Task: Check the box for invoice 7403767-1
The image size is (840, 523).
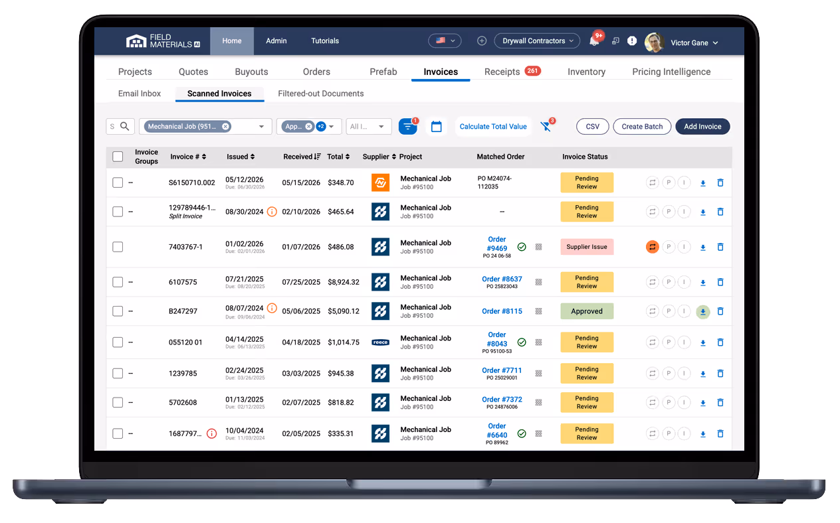Action: click(118, 247)
